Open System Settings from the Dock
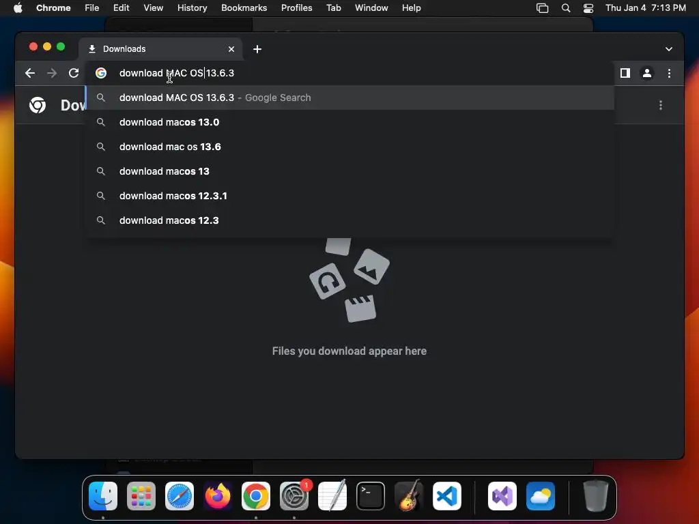This screenshot has width=699, height=524. (294, 496)
